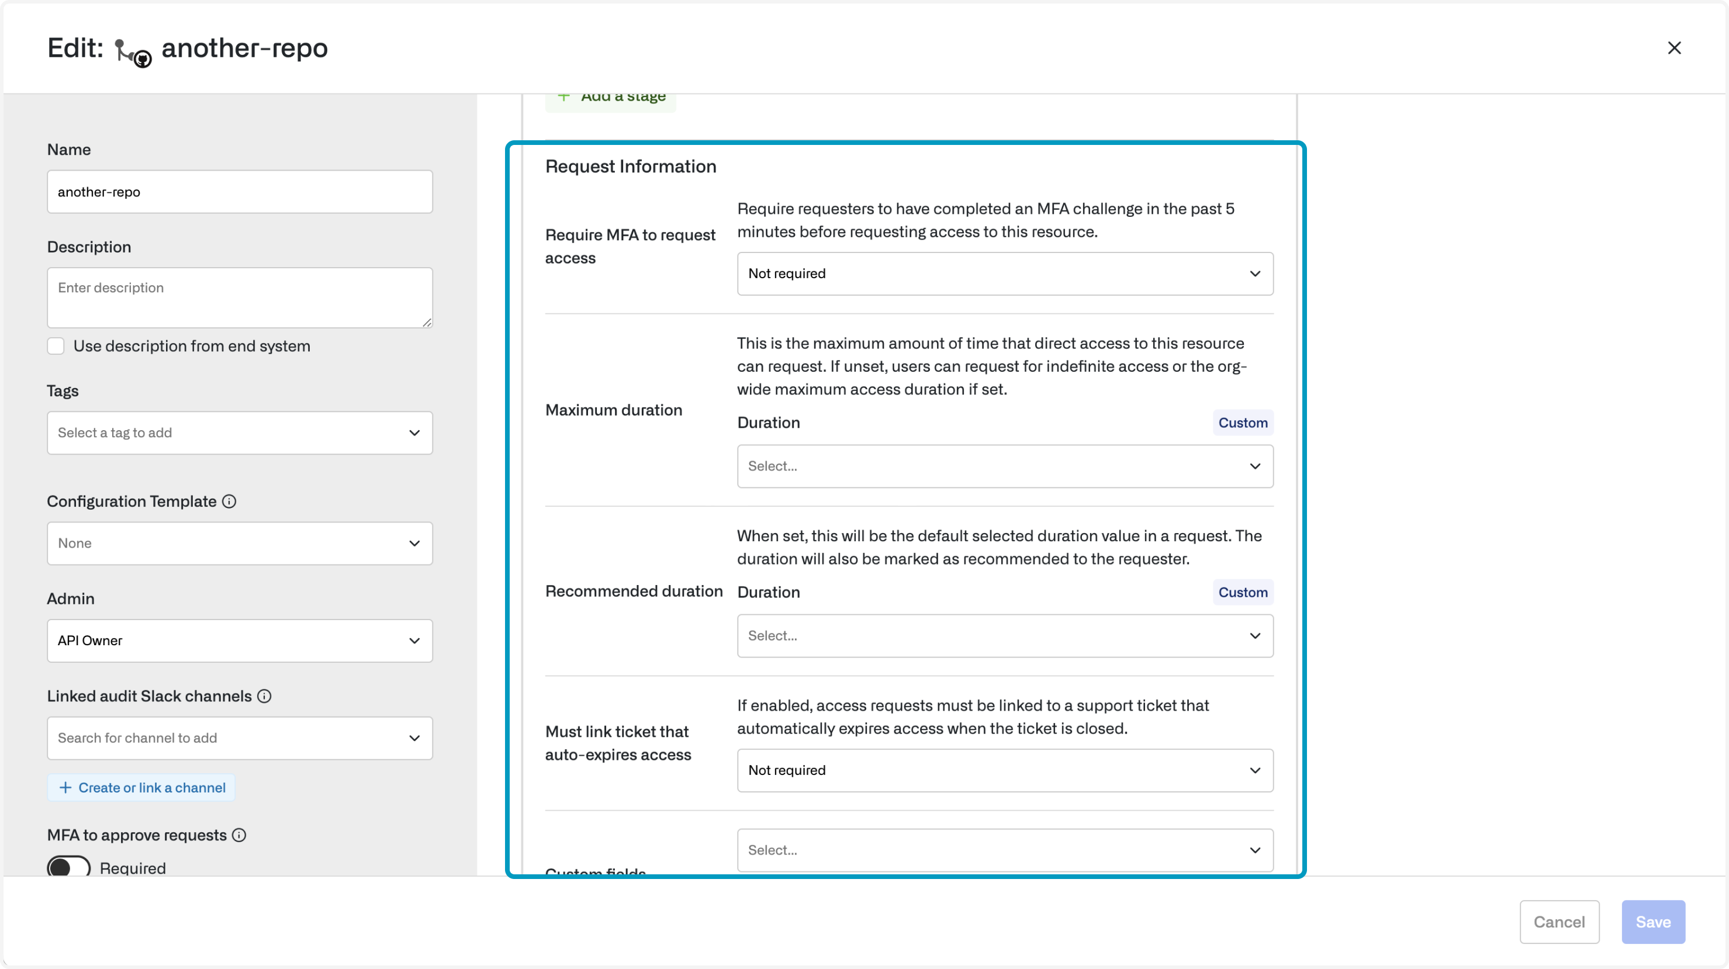Expand the Maximum duration Select dropdown
The width and height of the screenshot is (1729, 969).
1005,466
